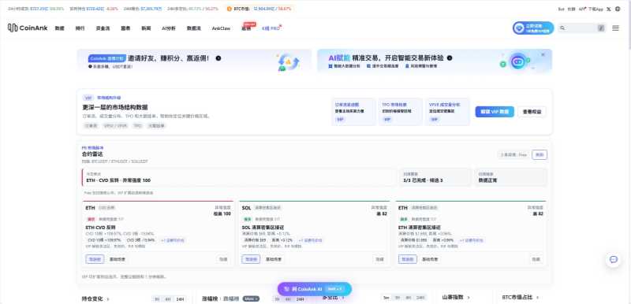
Task: Click the outlined button on ETH CVD card
Action: point(95,259)
